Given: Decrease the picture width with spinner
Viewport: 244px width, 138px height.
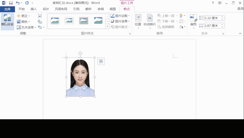Looking at the screenshot, I should coord(222,27).
